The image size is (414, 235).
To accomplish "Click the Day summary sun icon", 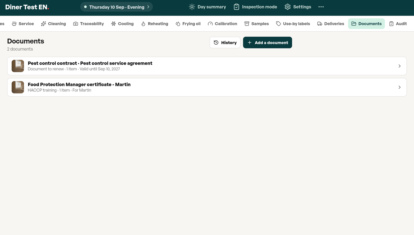I will [x=192, y=7].
